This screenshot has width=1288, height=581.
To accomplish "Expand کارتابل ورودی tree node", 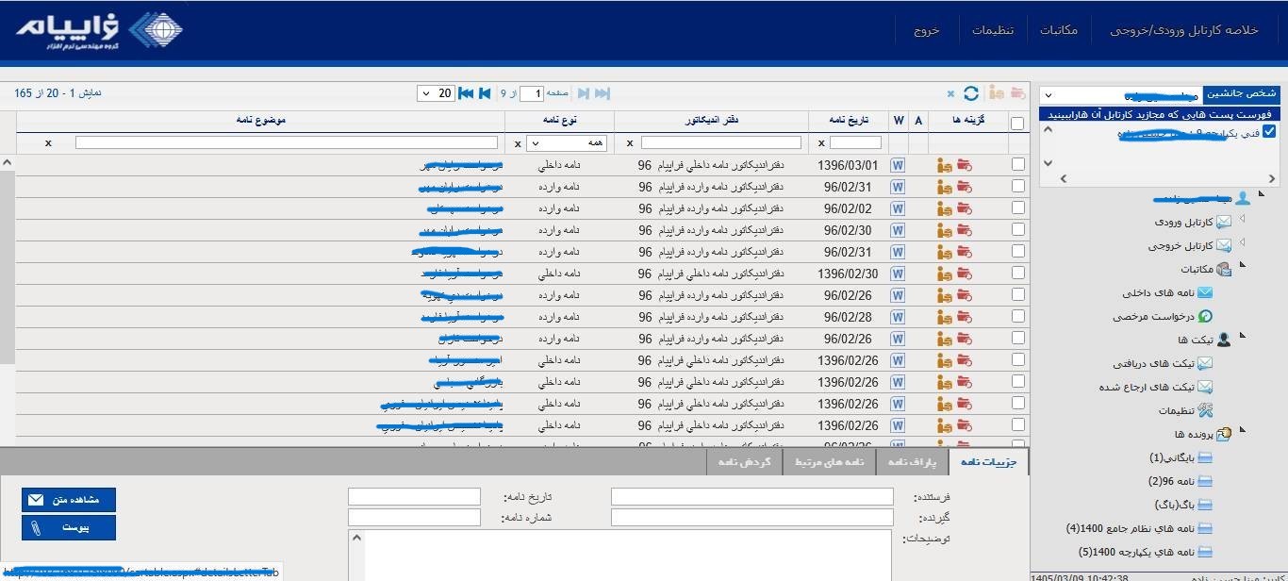I will click(x=1242, y=219).
